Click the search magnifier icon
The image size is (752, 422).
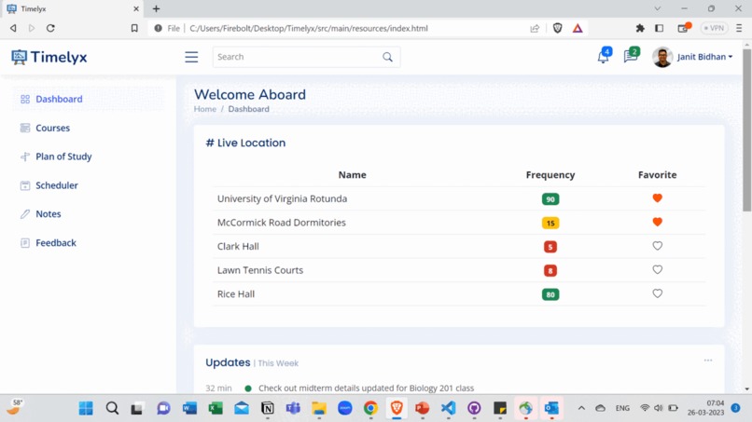pos(387,57)
